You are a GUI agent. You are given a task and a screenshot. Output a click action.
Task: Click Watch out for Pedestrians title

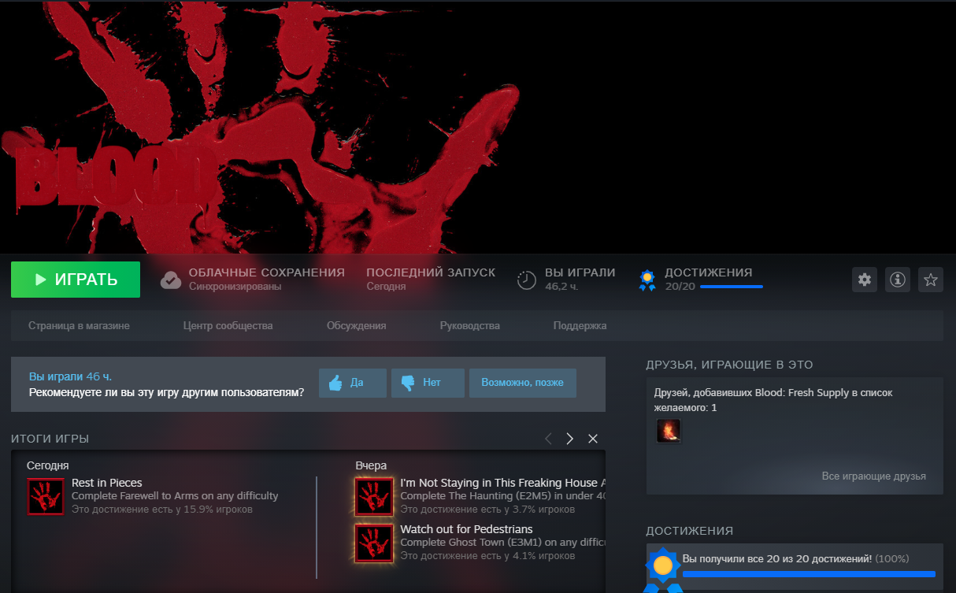[466, 529]
